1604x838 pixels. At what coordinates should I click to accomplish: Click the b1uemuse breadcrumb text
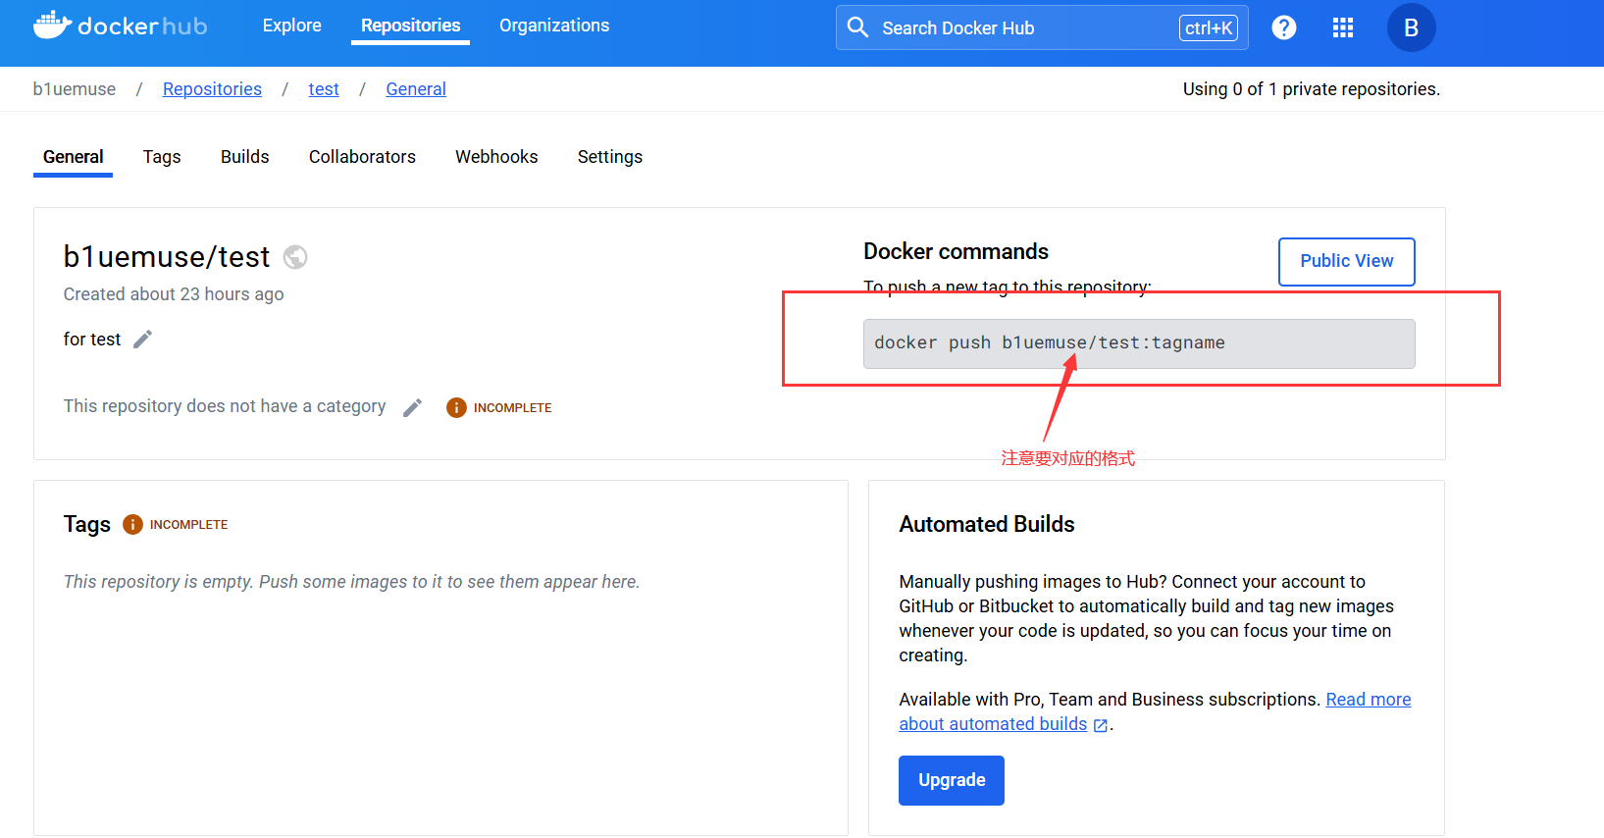click(74, 89)
